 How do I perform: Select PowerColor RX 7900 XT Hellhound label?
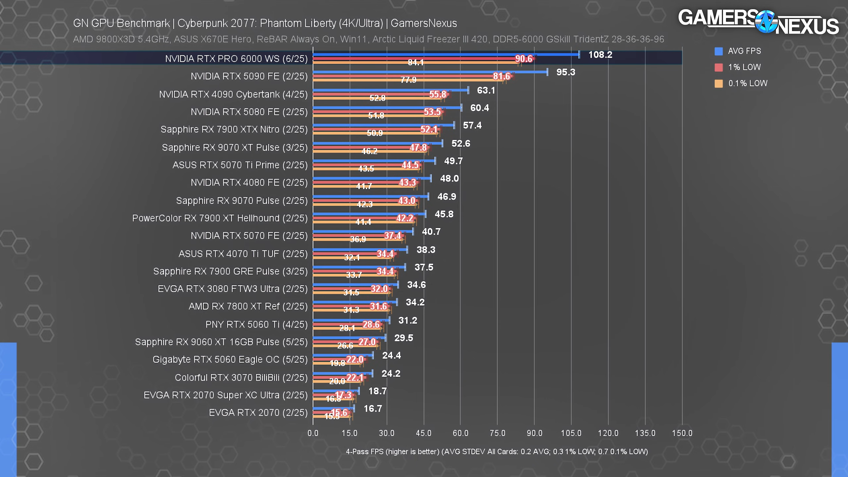point(220,219)
